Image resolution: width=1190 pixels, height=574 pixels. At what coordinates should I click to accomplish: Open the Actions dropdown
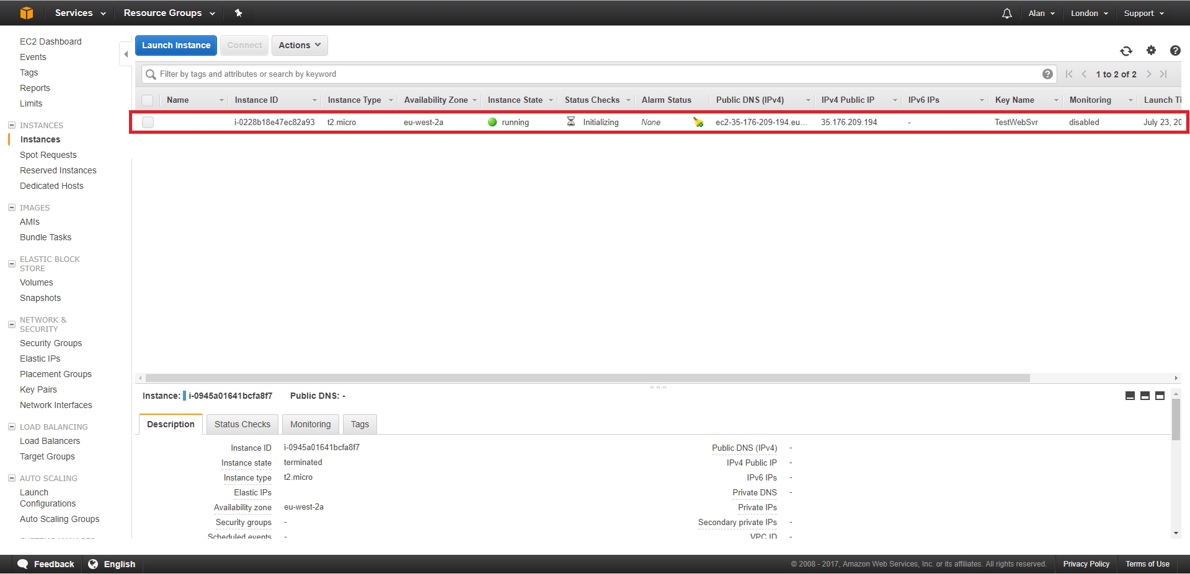pos(300,45)
